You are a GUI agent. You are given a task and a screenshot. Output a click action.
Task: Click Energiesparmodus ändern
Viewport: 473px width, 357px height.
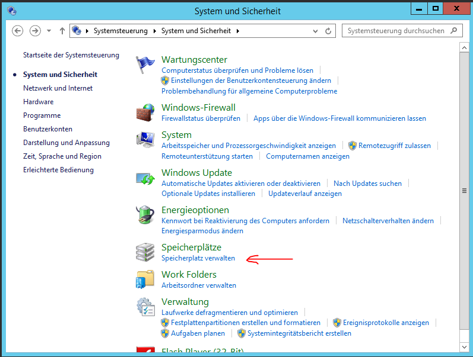(202, 231)
